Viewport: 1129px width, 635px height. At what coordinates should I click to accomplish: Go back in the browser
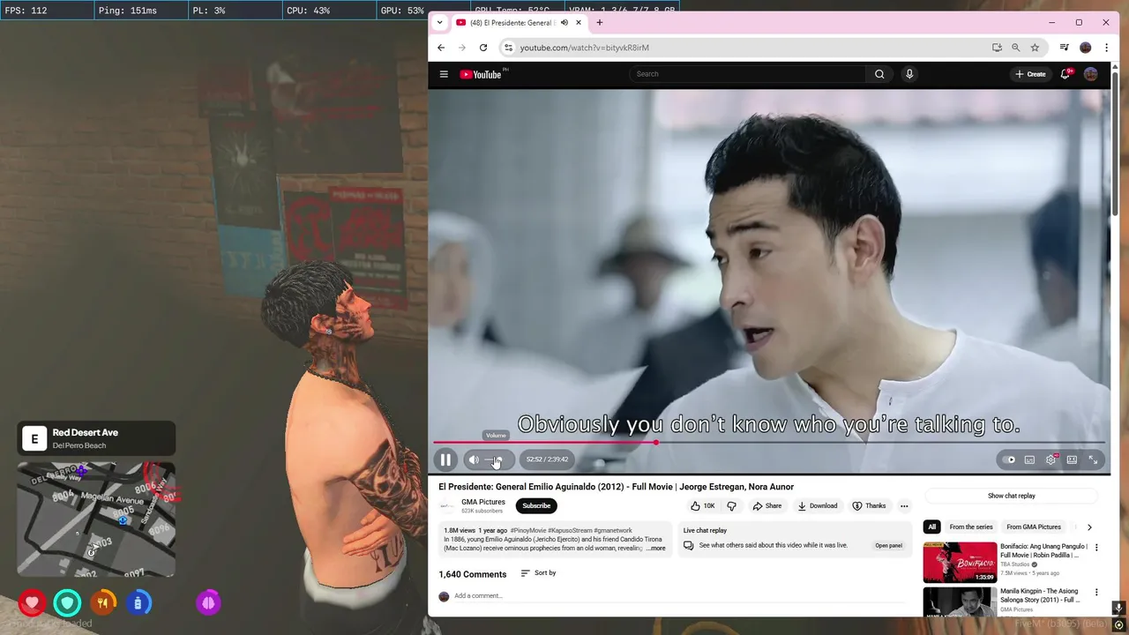pos(441,48)
